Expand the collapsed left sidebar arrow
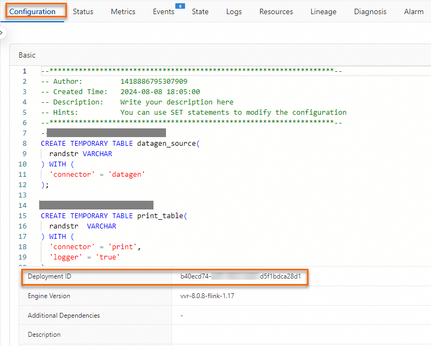Screen dimensions: 431x346 (2, 33)
